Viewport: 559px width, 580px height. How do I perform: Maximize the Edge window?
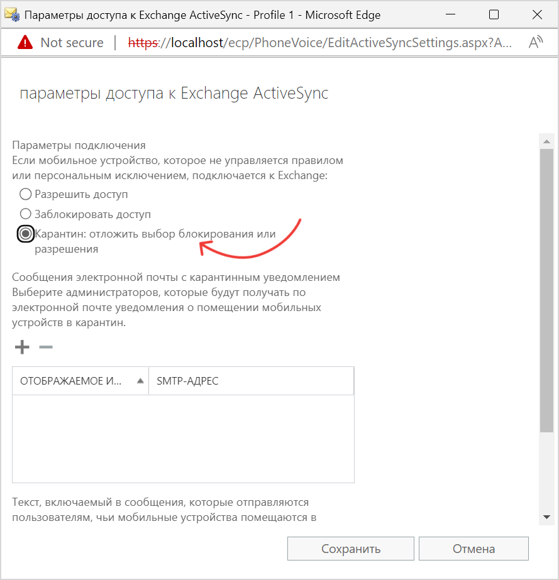pos(494,15)
